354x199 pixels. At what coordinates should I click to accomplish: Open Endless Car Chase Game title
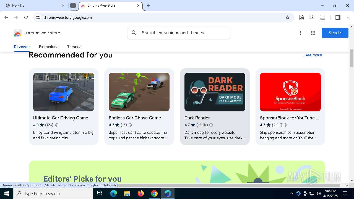point(135,118)
